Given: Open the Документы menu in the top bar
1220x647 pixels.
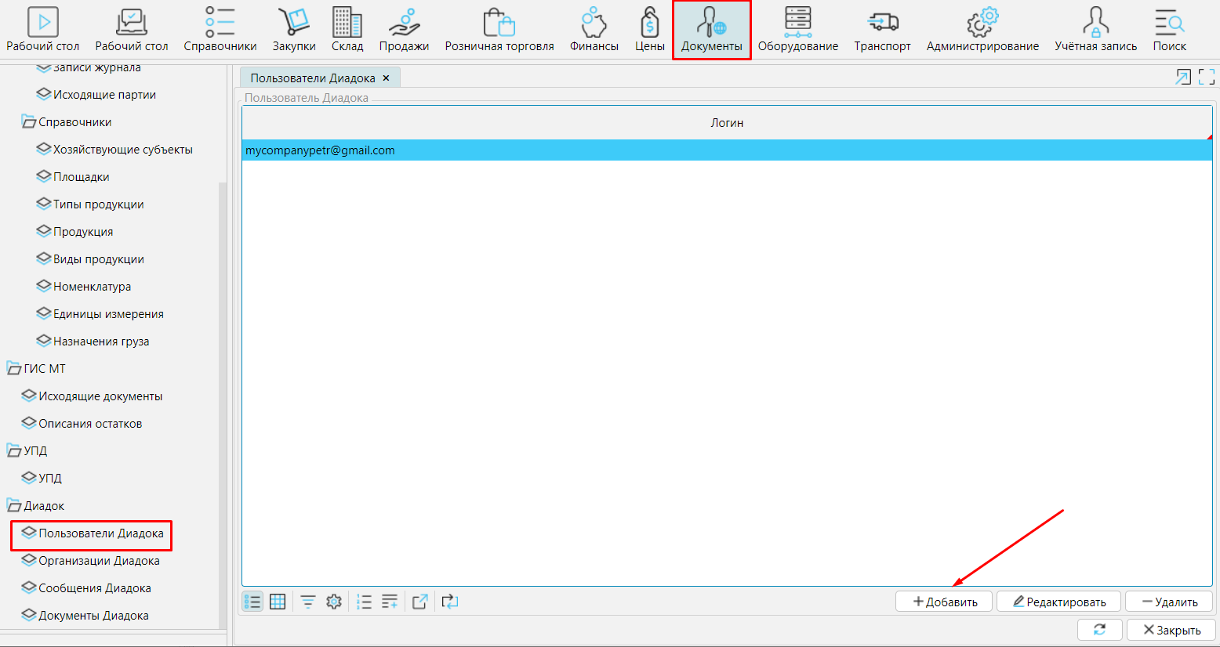Looking at the screenshot, I should pyautogui.click(x=711, y=30).
